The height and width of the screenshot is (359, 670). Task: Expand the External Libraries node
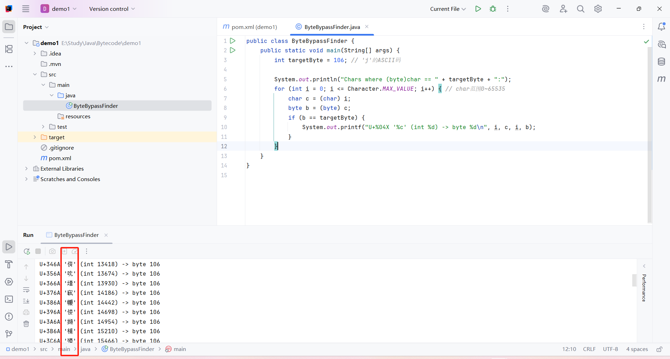26,169
